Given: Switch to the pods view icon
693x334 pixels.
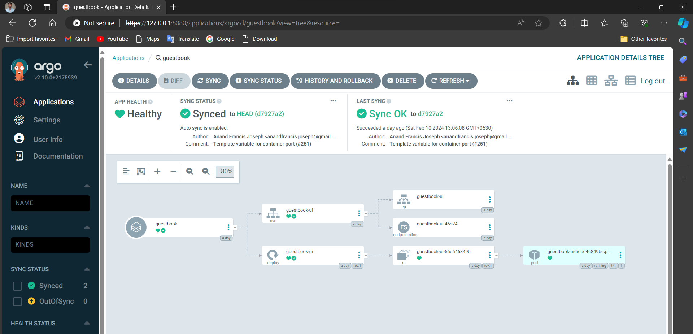Looking at the screenshot, I should coord(592,81).
